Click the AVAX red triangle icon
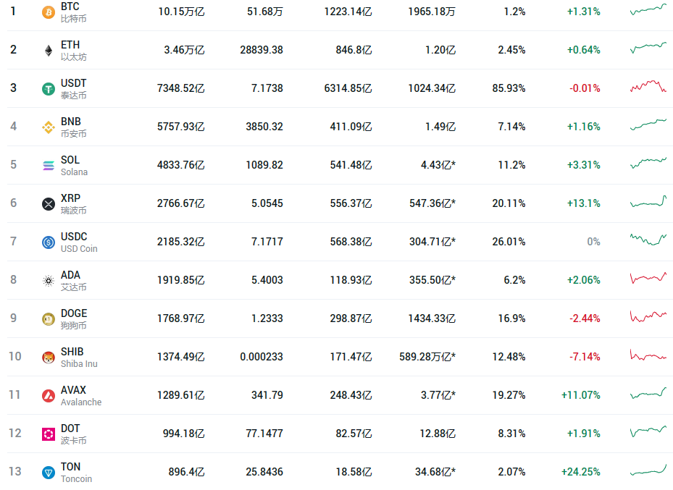The height and width of the screenshot is (490, 673). pyautogui.click(x=49, y=396)
